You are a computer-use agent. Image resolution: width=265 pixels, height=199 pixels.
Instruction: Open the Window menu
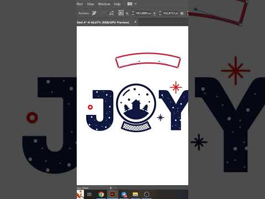(104, 4)
